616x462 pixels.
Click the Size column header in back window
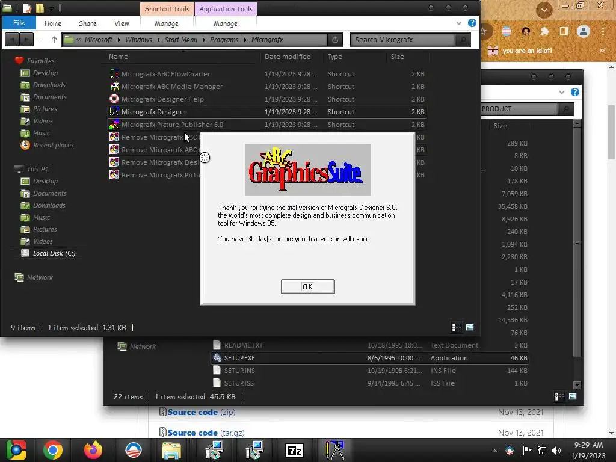[500, 126]
